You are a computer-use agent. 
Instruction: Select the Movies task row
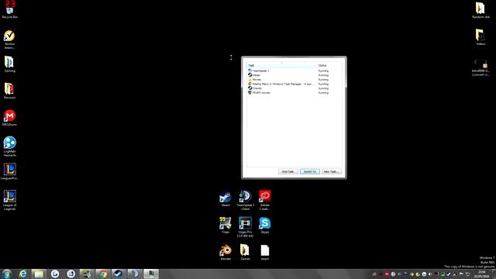coord(294,80)
